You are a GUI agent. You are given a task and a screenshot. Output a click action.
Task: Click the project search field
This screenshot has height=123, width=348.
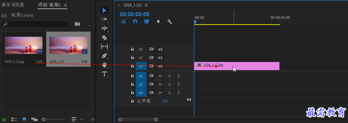click(35, 24)
